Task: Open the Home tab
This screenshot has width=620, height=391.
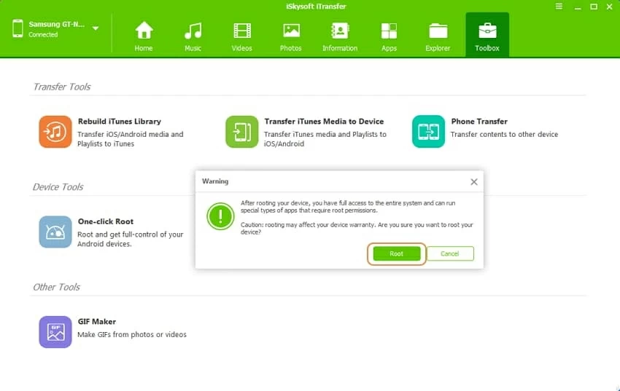Action: (x=144, y=35)
